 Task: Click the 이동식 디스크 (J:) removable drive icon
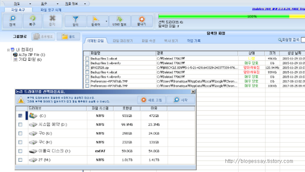33,151
